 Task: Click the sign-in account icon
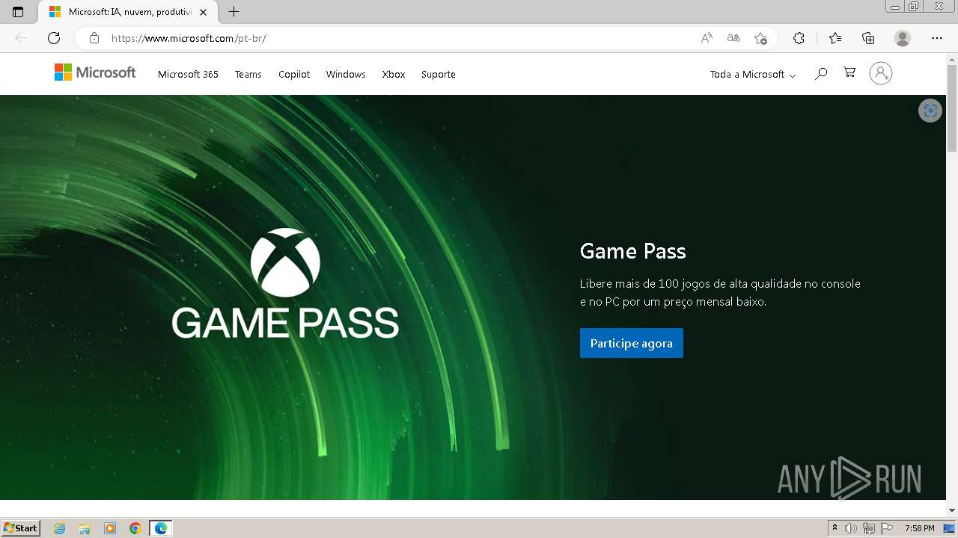881,73
